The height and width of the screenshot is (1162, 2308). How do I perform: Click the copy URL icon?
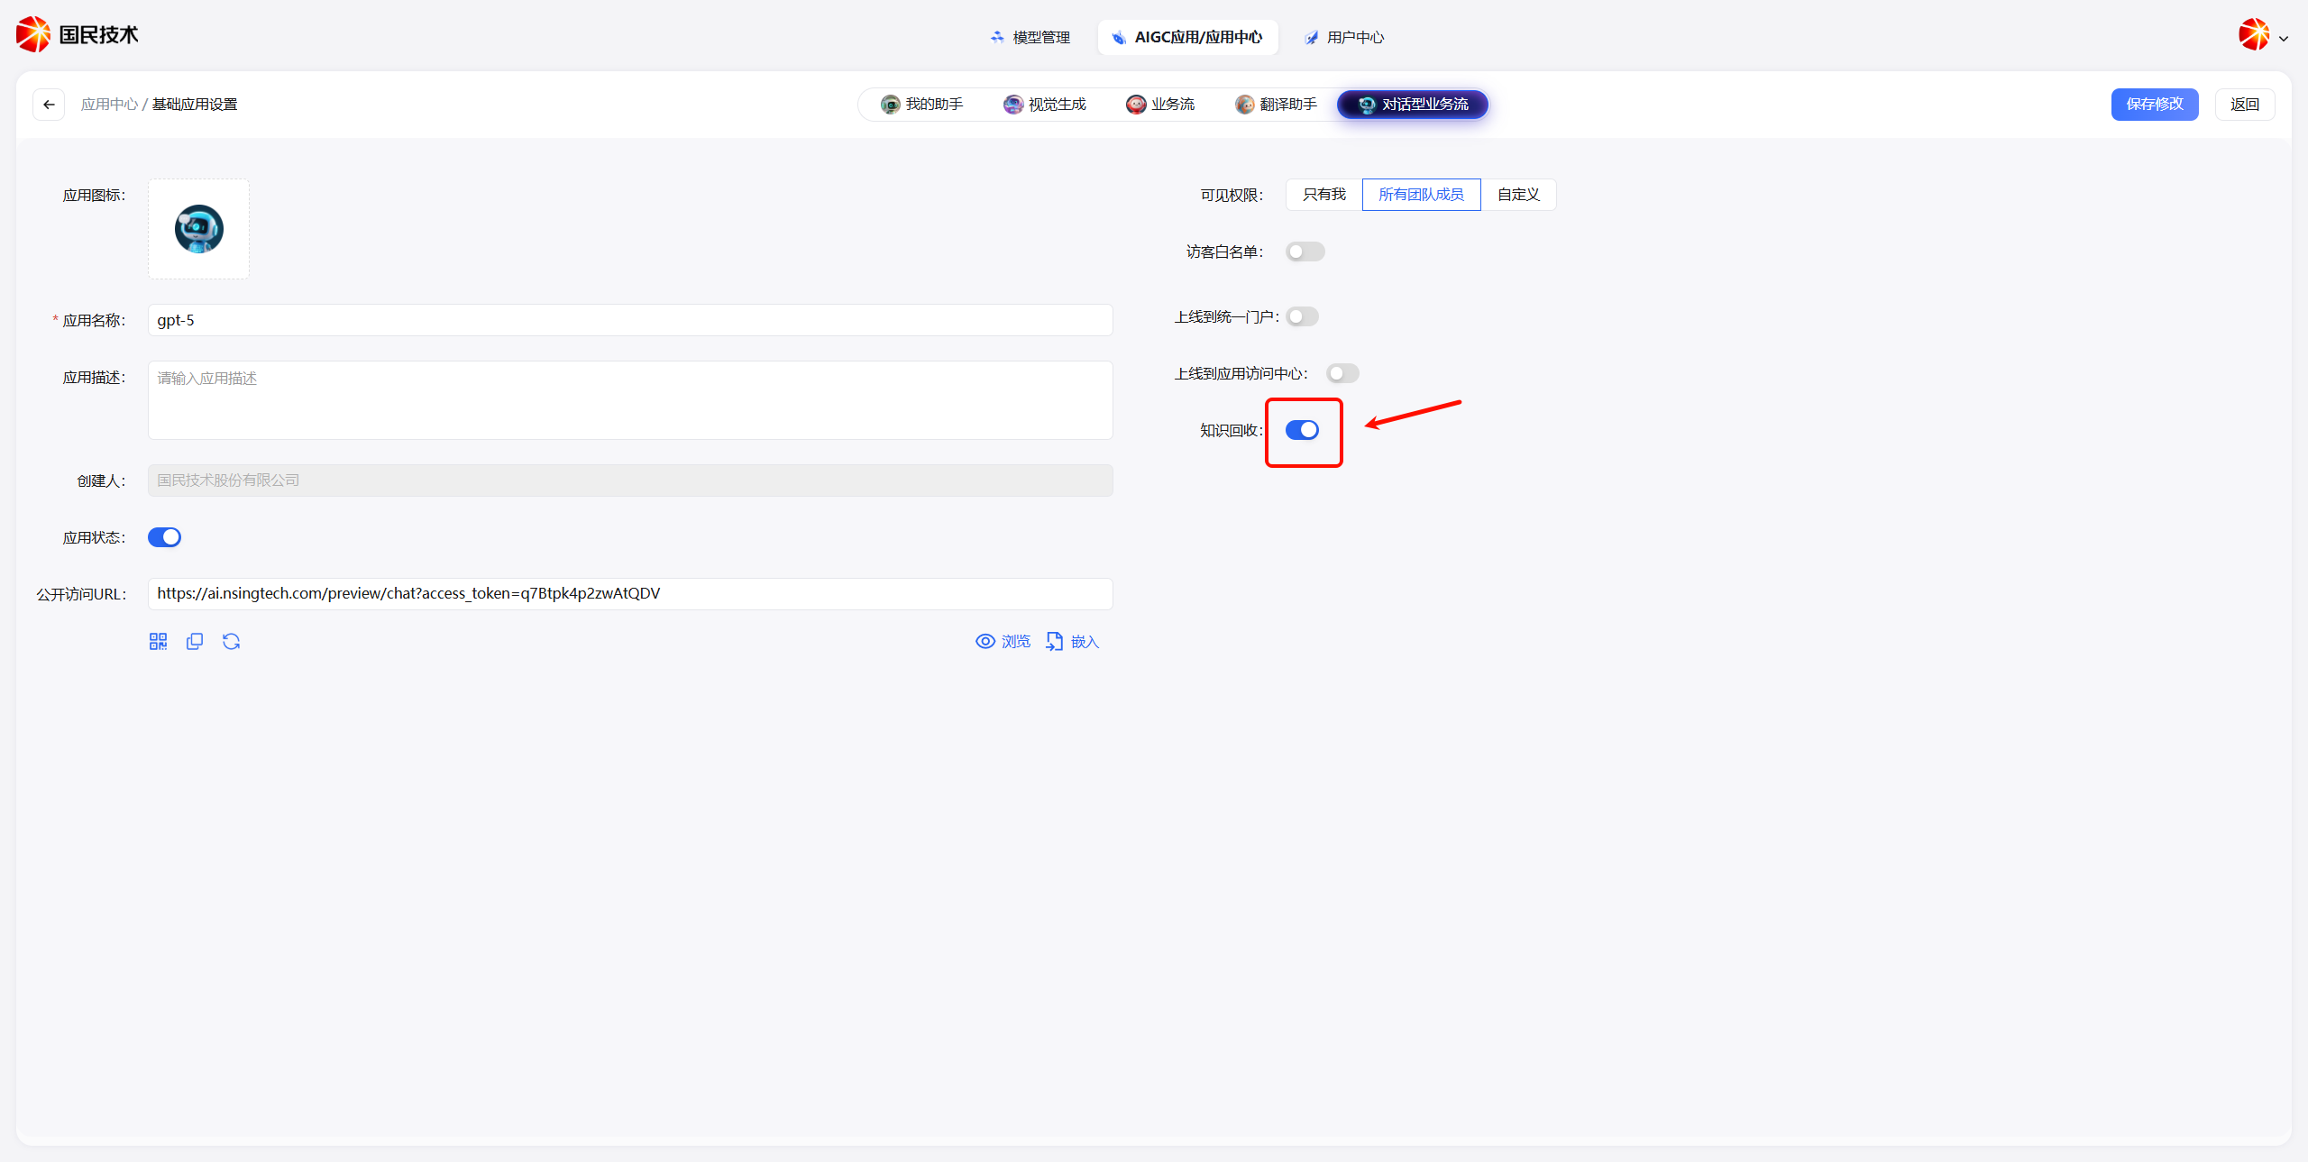(x=195, y=641)
